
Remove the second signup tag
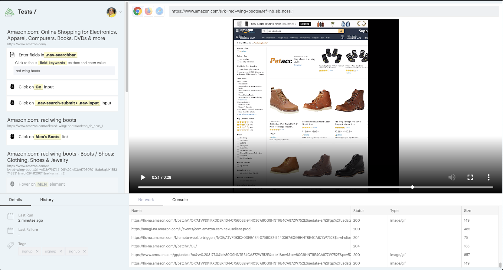pyautogui.click(x=61, y=251)
